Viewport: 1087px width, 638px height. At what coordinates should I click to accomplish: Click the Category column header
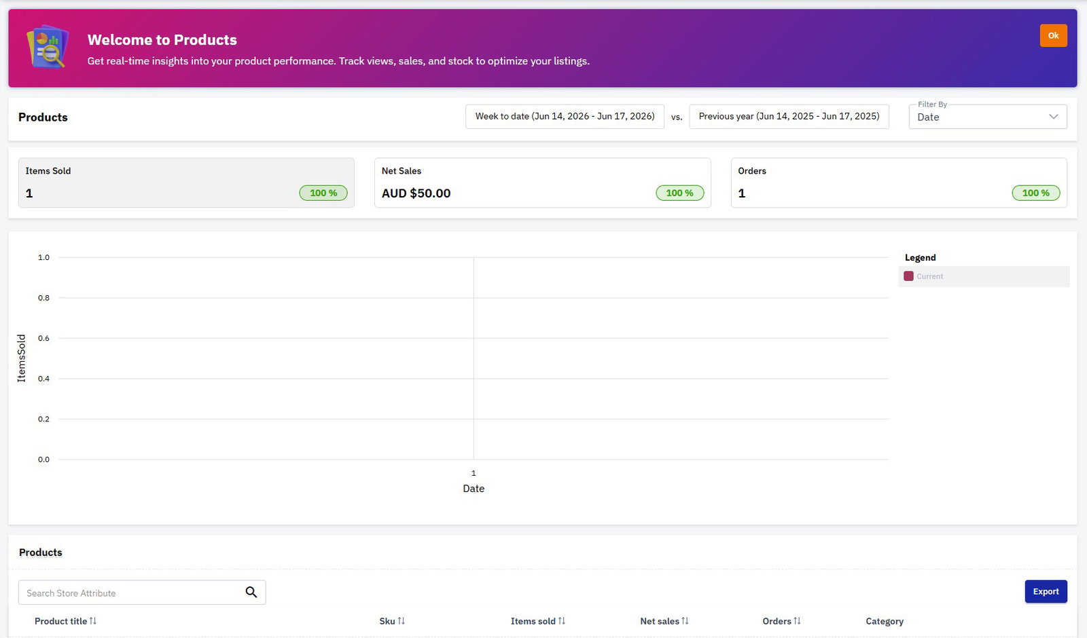pyautogui.click(x=885, y=621)
